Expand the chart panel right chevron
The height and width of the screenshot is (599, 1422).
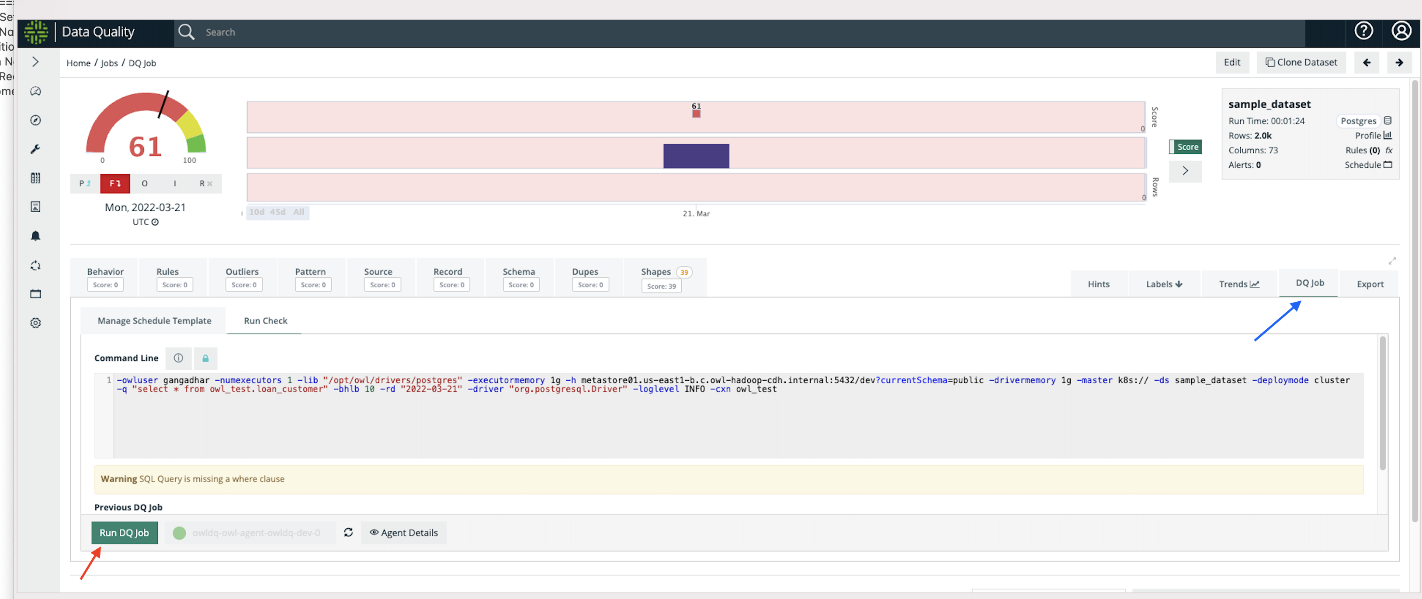click(x=1185, y=171)
